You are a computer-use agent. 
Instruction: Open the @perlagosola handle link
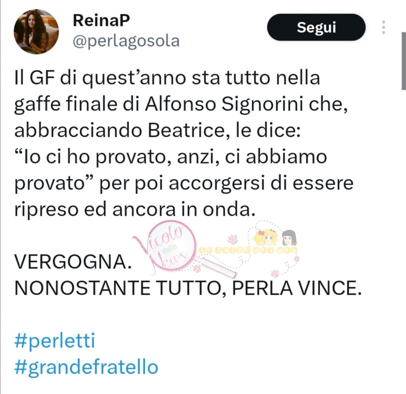coord(126,41)
